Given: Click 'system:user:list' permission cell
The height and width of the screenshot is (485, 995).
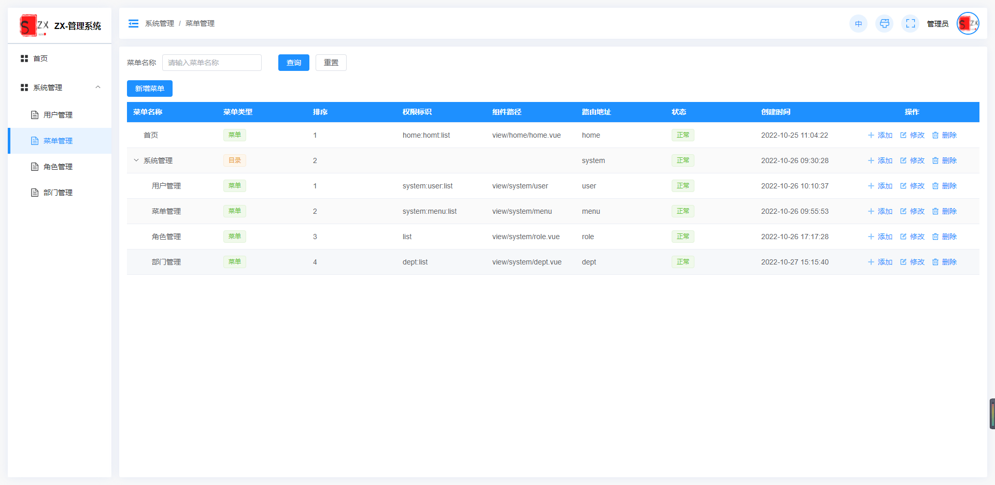Looking at the screenshot, I should click(x=428, y=186).
